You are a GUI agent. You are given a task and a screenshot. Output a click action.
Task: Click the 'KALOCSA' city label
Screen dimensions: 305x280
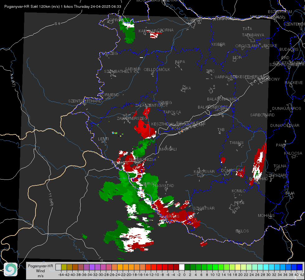293,153
